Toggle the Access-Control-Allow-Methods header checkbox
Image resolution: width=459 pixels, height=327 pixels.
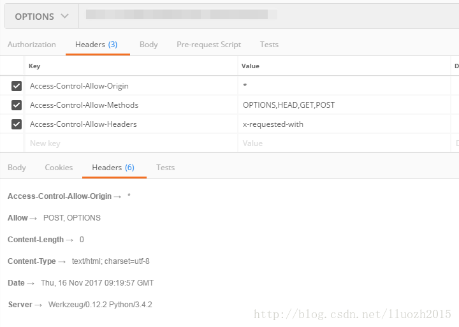point(17,105)
